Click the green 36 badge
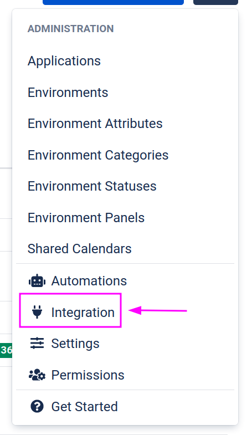 6,350
